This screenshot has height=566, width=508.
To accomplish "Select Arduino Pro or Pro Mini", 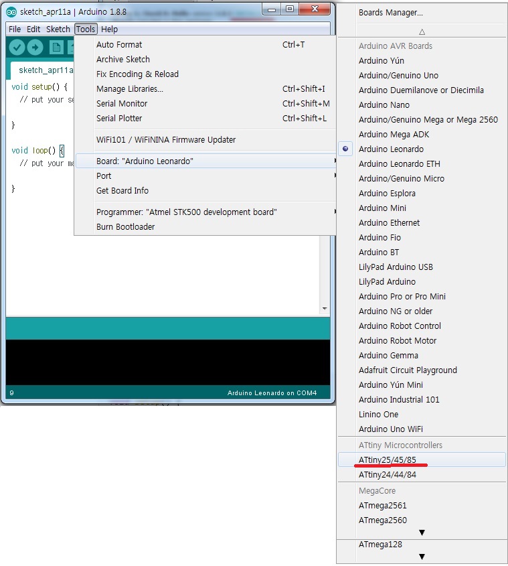I will pos(422,296).
